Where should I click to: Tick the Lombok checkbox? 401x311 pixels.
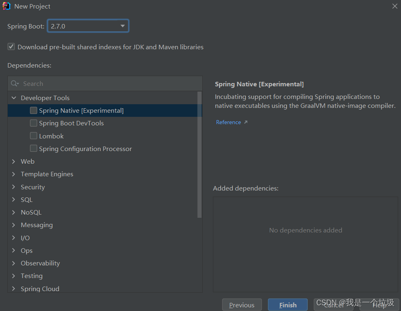coord(33,136)
